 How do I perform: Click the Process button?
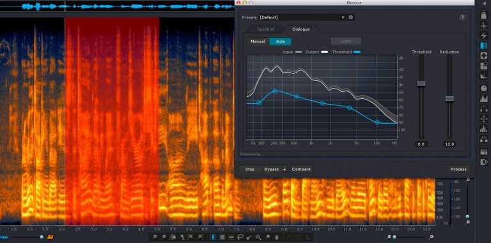[459, 169]
